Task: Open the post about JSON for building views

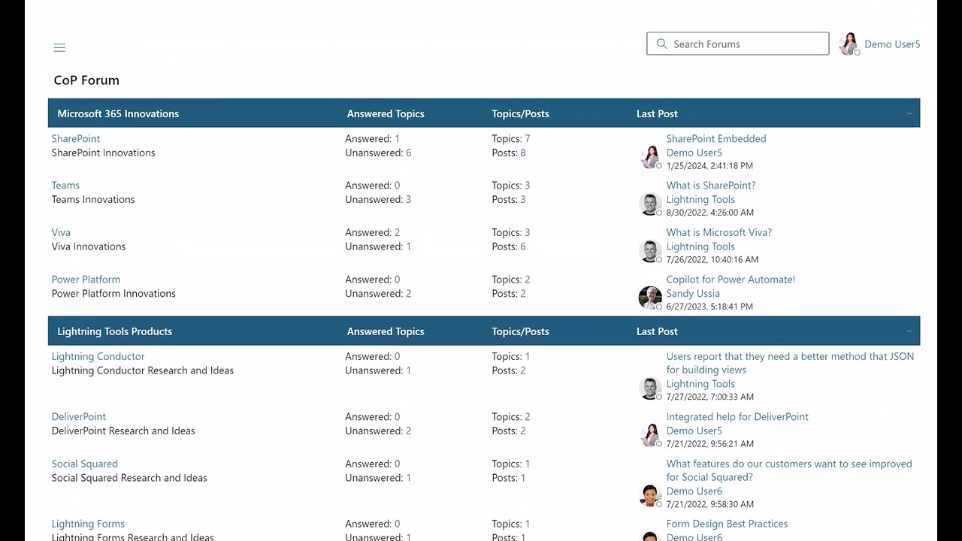Action: [x=790, y=363]
